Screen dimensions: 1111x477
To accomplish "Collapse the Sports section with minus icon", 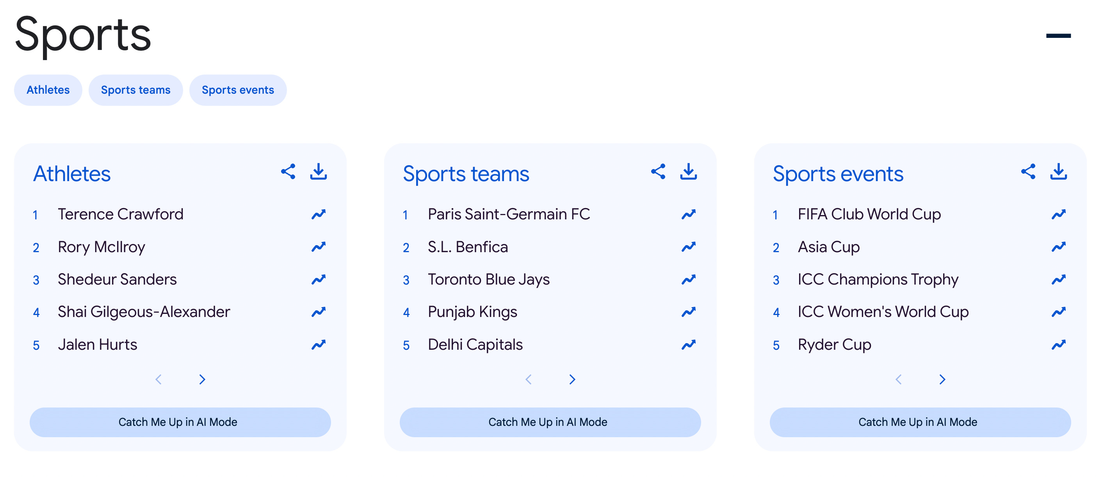I will point(1058,36).
